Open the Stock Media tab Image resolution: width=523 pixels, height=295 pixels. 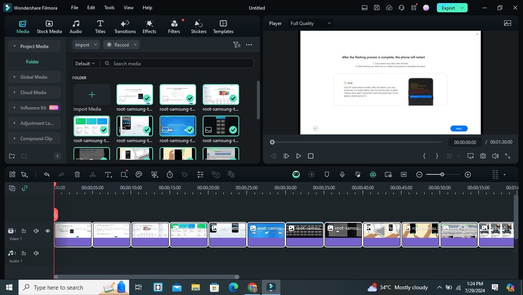click(x=49, y=27)
